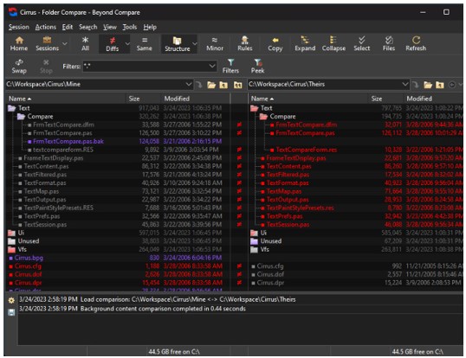The height and width of the screenshot is (358, 466).
Task: Click the Filters text input field
Action: pyautogui.click(x=146, y=66)
